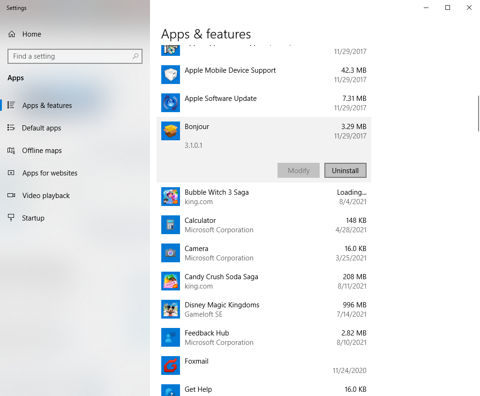This screenshot has width=480, height=396.
Task: Click the vertical scrollbar thumb
Action: click(x=479, y=114)
